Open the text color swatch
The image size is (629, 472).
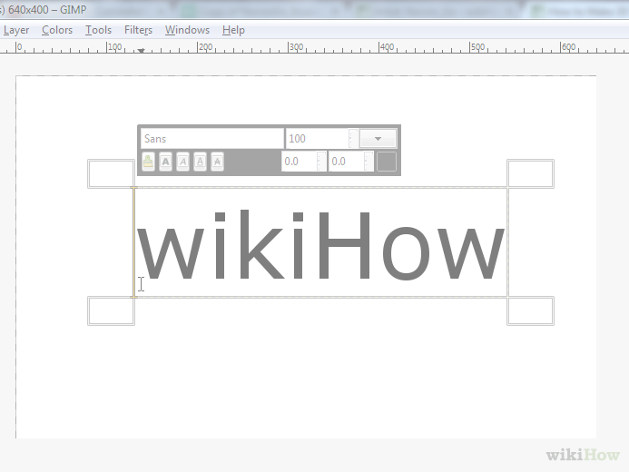coord(387,162)
